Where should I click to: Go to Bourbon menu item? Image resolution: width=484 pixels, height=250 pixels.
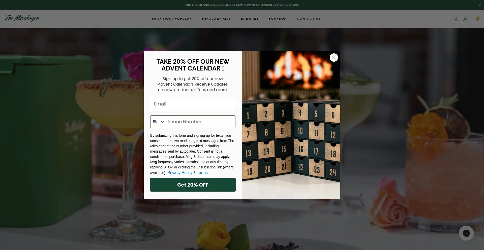(x=278, y=19)
